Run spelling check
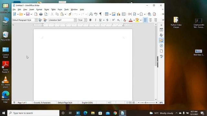Viewport: 207px width, 116px height. (x=96, y=14)
